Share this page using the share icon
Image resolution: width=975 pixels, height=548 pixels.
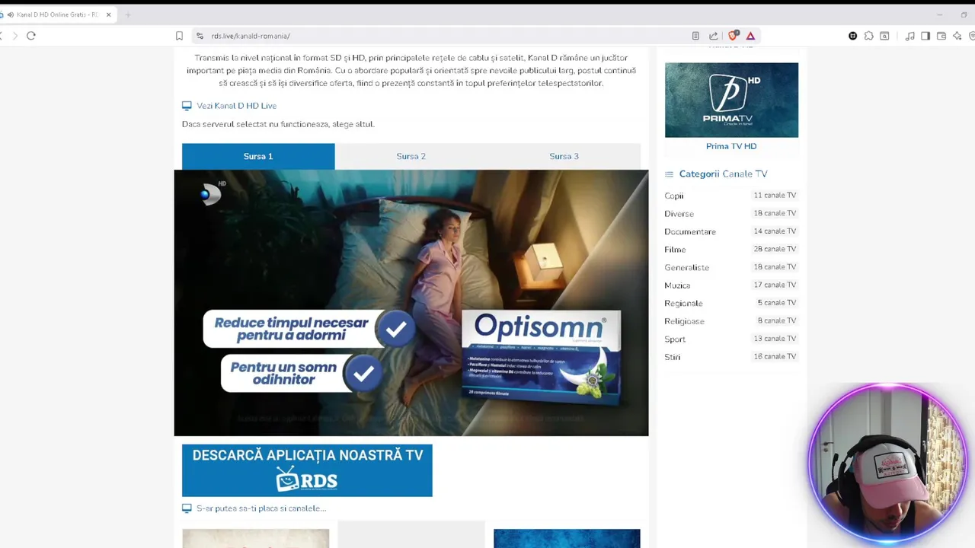(x=714, y=36)
